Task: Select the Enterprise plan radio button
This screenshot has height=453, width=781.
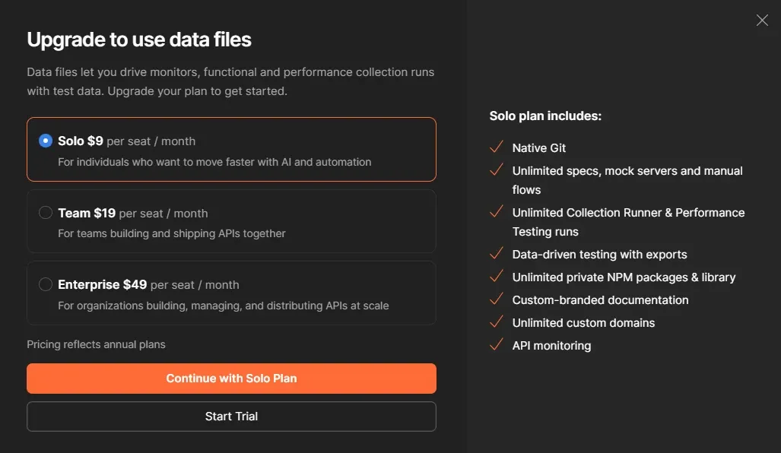Action: [46, 284]
